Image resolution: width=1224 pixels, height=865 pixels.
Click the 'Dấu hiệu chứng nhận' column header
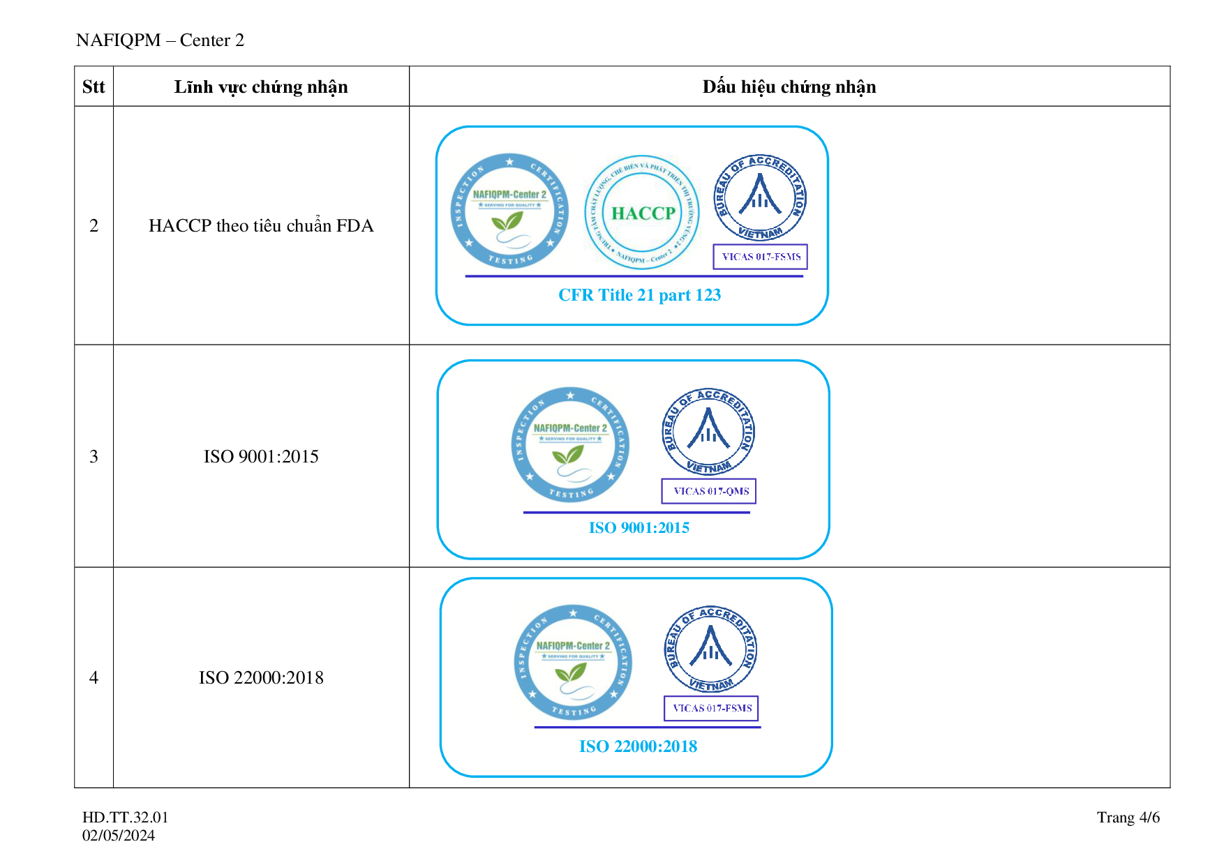tap(789, 87)
